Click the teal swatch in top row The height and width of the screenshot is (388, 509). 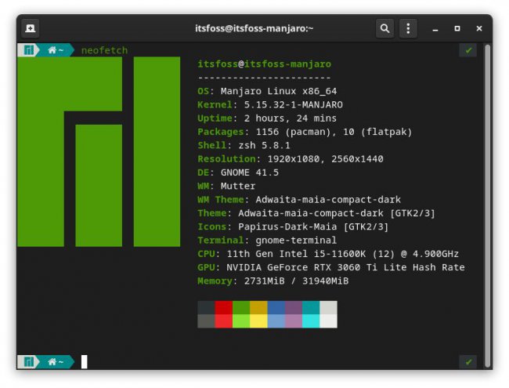tap(311, 308)
